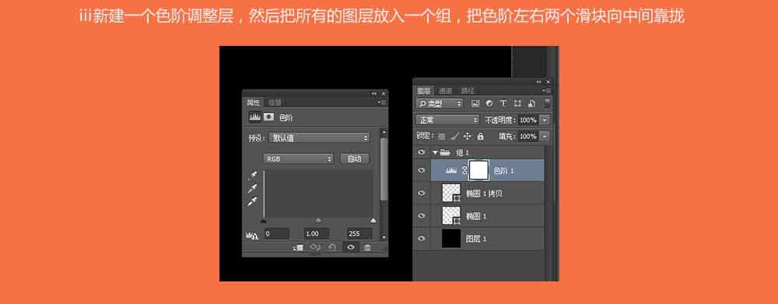Switch to the 通道 Channels tab

coord(445,91)
